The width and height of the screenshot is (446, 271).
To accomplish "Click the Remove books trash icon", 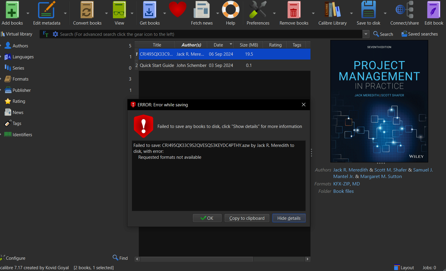I will 294,10.
